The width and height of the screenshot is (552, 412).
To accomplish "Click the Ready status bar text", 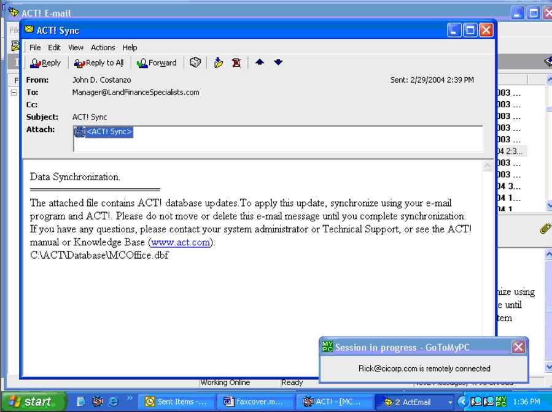I will (x=292, y=383).
